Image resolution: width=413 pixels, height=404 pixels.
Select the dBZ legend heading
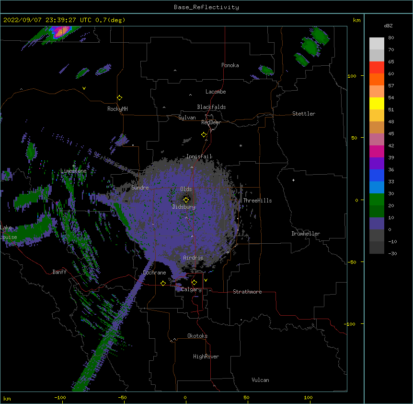click(388, 26)
